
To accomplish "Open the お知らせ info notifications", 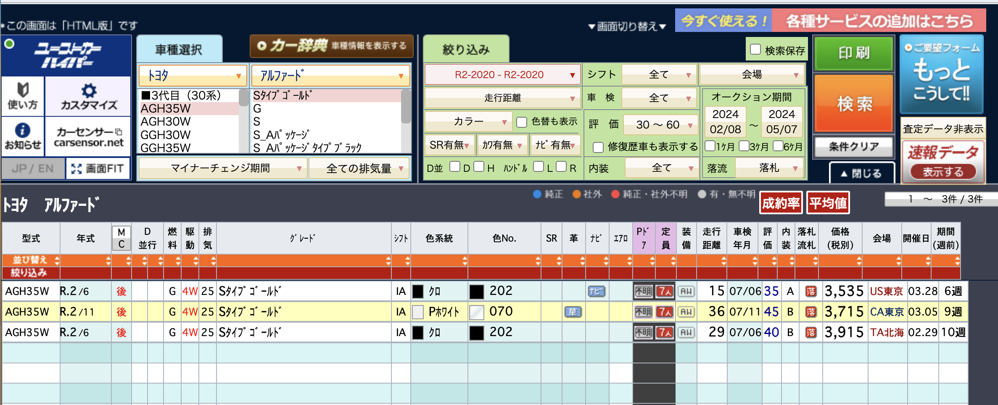I will [x=23, y=137].
